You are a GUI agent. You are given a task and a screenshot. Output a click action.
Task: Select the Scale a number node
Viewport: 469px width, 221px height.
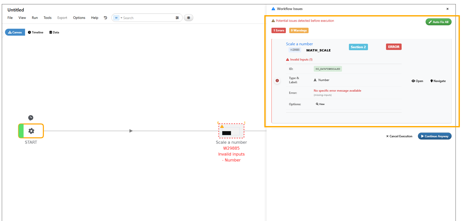coord(231,131)
